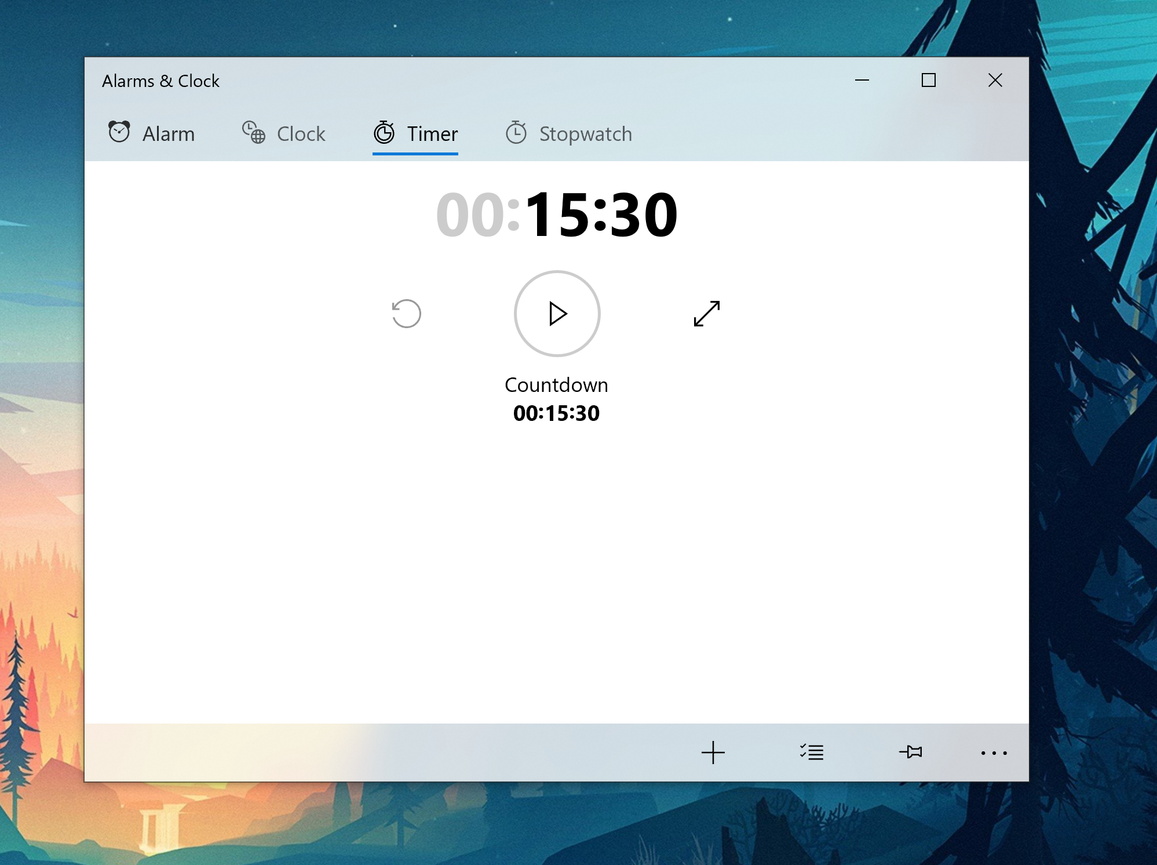Click the alarm clock icon
The image size is (1157, 865).
pyautogui.click(x=119, y=132)
